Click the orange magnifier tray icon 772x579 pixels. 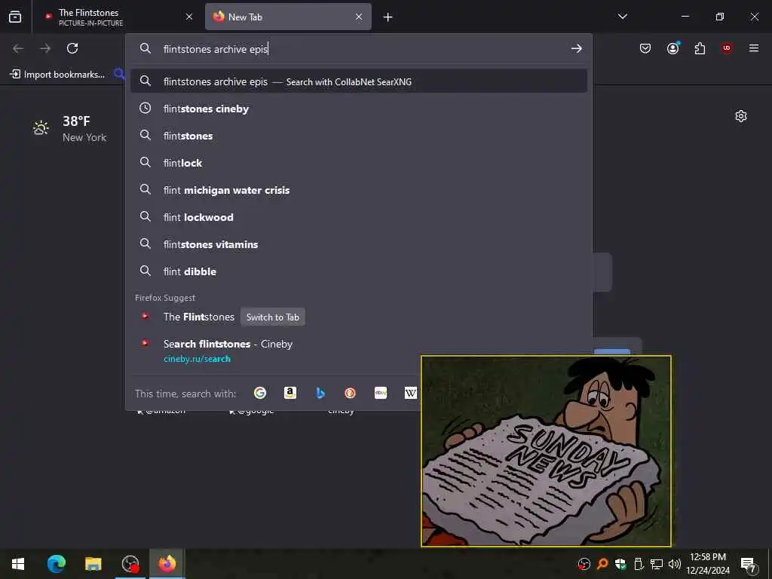coord(602,564)
